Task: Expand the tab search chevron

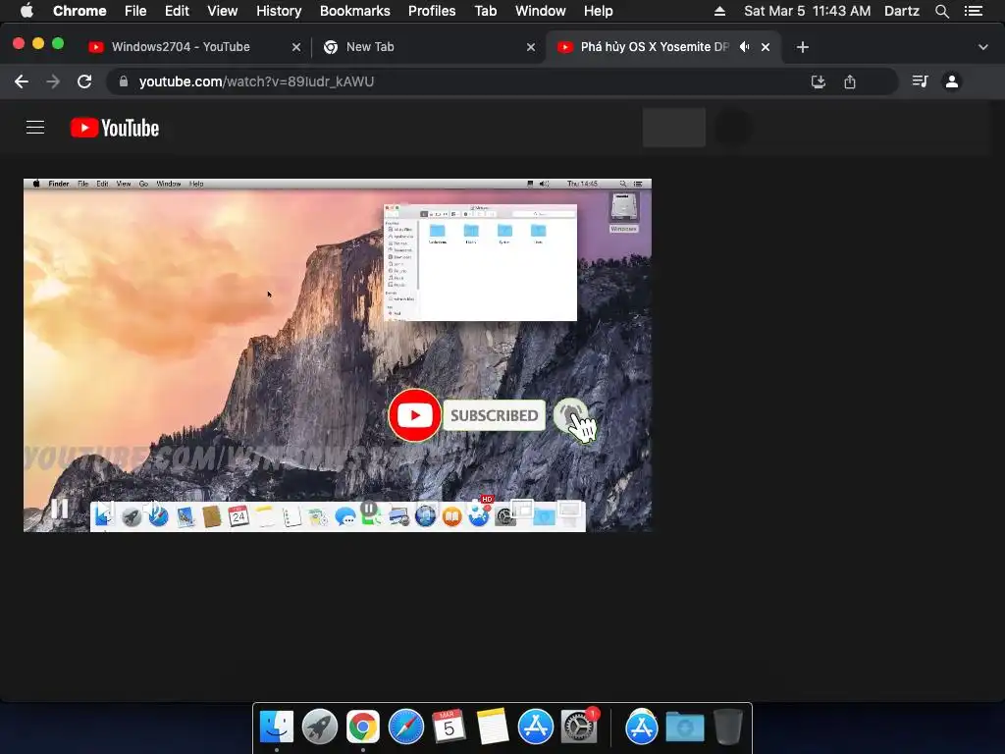Action: [983, 47]
